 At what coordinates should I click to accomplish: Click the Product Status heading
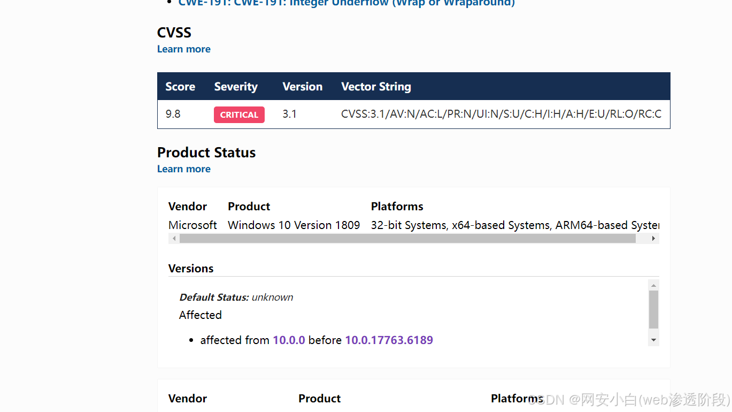point(206,152)
